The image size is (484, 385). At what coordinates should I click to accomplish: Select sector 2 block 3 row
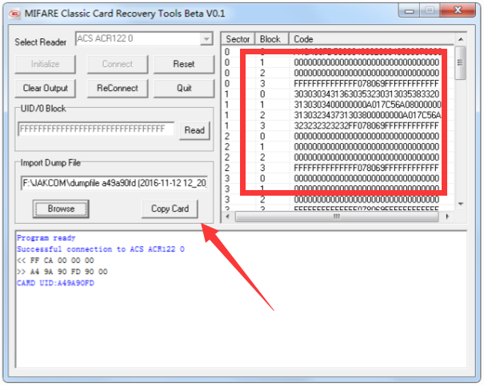coord(338,168)
